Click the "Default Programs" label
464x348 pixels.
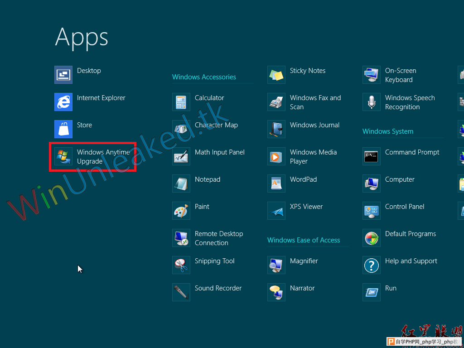pos(411,234)
